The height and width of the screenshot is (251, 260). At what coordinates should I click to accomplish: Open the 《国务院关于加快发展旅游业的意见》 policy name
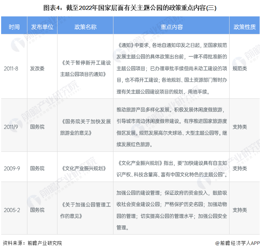[x=85, y=127]
